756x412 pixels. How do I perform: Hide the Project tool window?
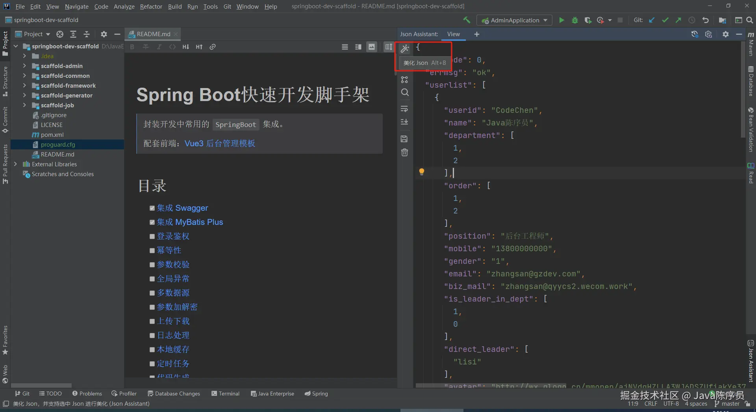tap(117, 34)
